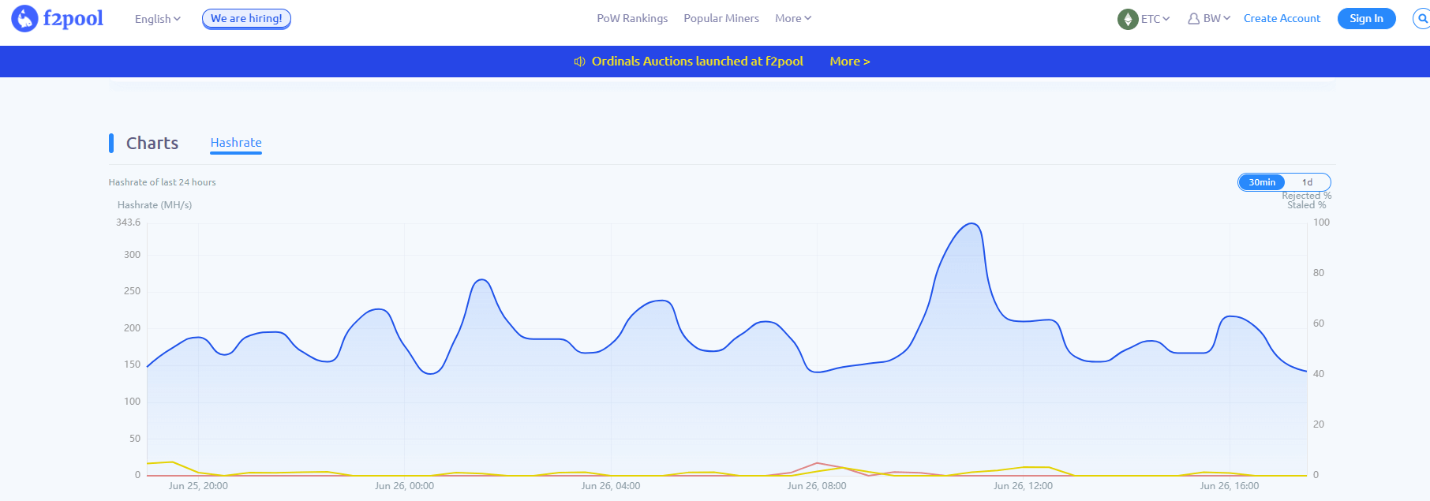Click the blue bar beside Charts heading

coord(111,143)
